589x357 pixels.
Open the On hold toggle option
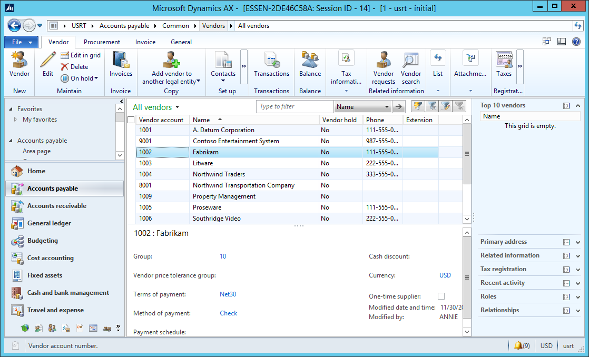point(80,77)
